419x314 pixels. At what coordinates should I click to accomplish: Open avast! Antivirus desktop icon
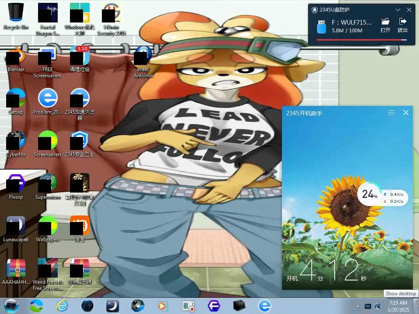point(144,63)
